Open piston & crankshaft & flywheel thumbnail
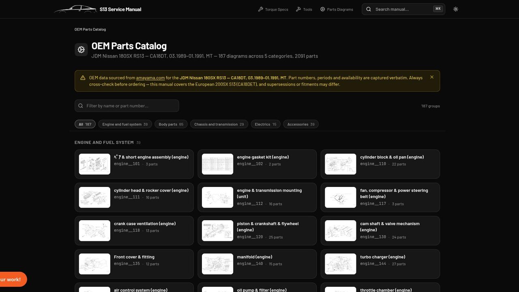This screenshot has width=519, height=292. tap(218, 231)
